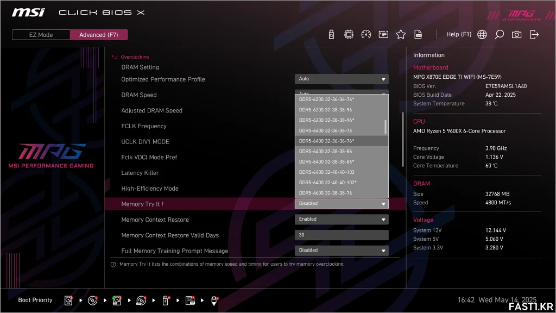This screenshot has width=556, height=313.
Task: Select the Memory Context Restore label
Action: point(155,220)
